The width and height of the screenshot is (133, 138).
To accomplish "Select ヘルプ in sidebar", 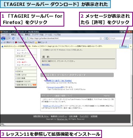I will pos(26,68).
